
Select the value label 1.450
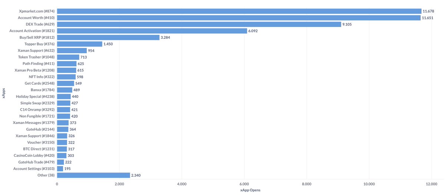(x=108, y=44)
